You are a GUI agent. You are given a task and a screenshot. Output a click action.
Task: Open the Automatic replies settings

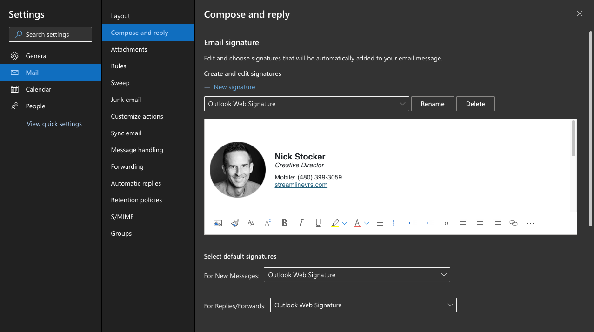point(136,183)
